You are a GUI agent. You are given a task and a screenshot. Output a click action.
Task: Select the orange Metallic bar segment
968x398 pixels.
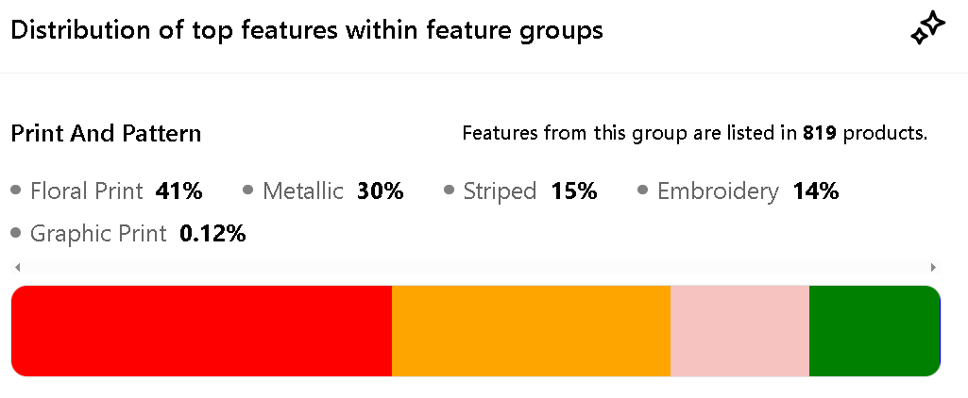click(531, 330)
